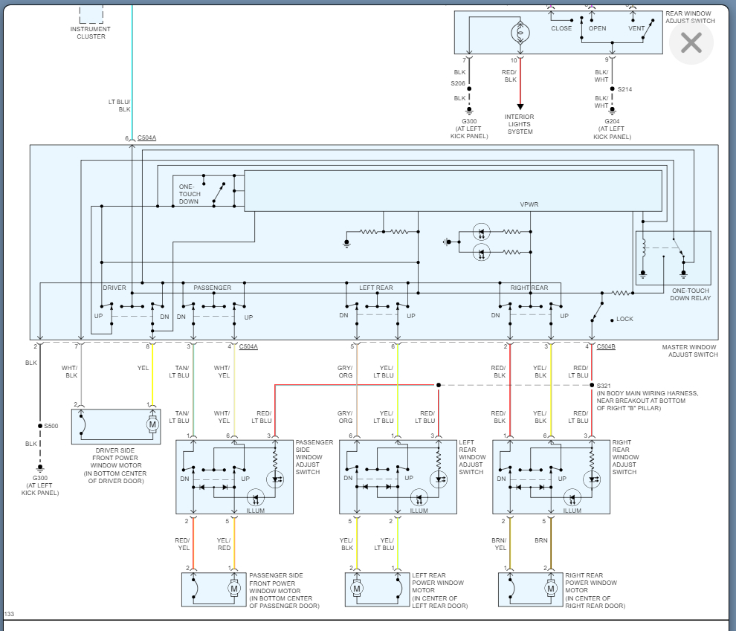The width and height of the screenshot is (736, 631).
Task: Open the C504B connector link
Action: tap(606, 346)
